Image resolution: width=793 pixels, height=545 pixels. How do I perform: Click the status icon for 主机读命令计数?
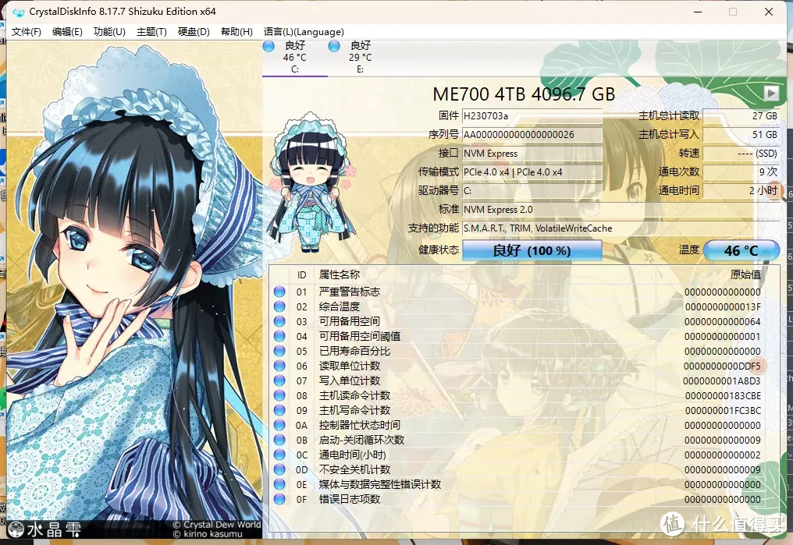tap(279, 395)
